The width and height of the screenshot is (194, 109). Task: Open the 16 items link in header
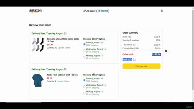[103, 11]
